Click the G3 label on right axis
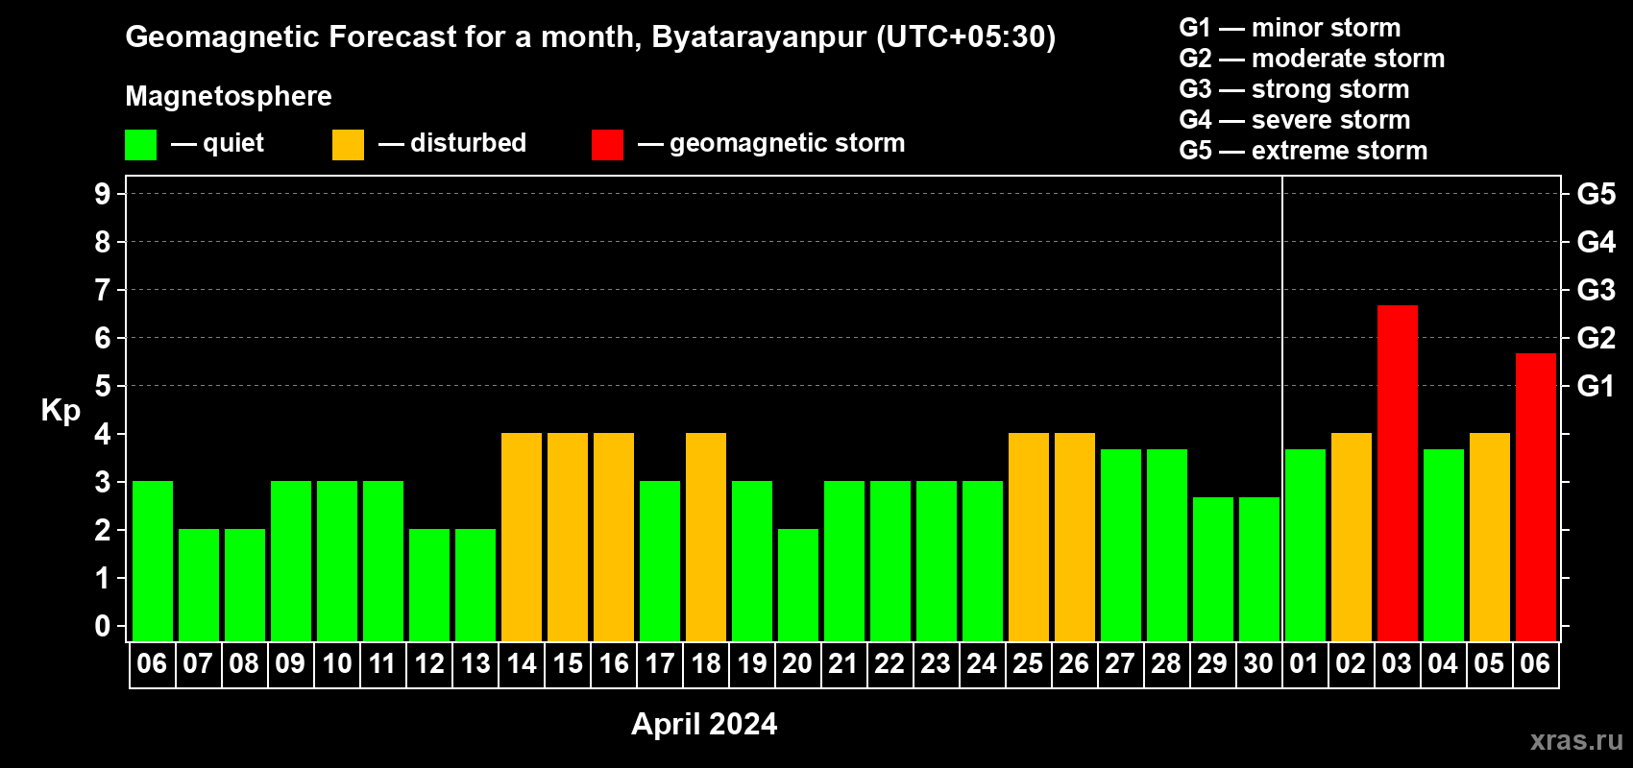The width and height of the screenshot is (1633, 768). point(1596,290)
